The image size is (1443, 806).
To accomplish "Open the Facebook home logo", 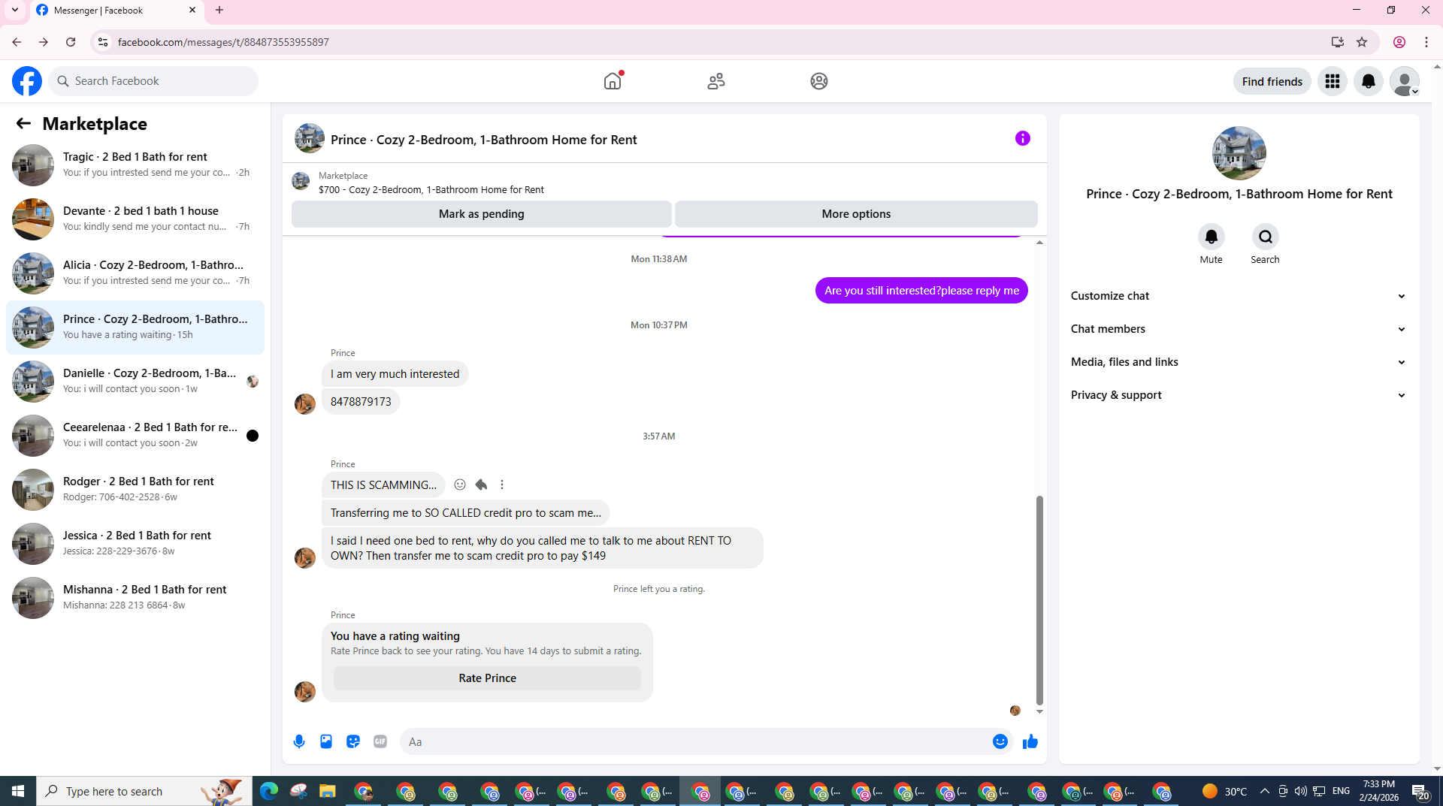I will 27,81.
